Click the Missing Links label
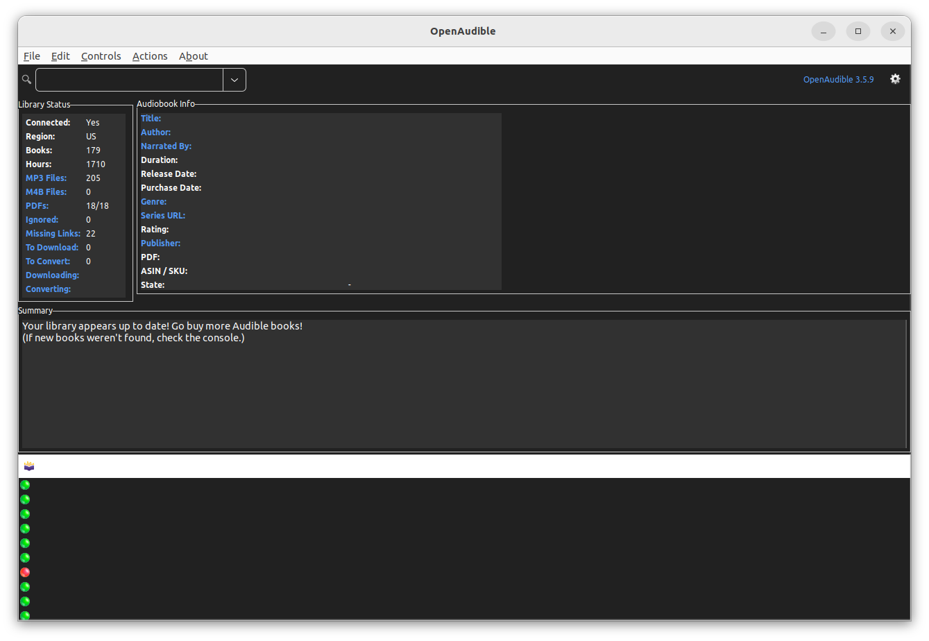Viewport: 929px width, 641px height. point(53,234)
